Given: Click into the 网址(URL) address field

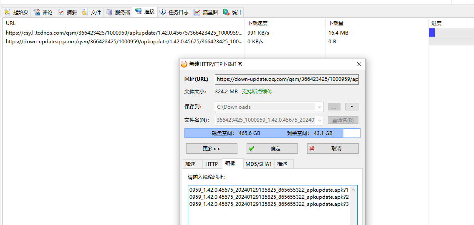Looking at the screenshot, I should click(287, 79).
